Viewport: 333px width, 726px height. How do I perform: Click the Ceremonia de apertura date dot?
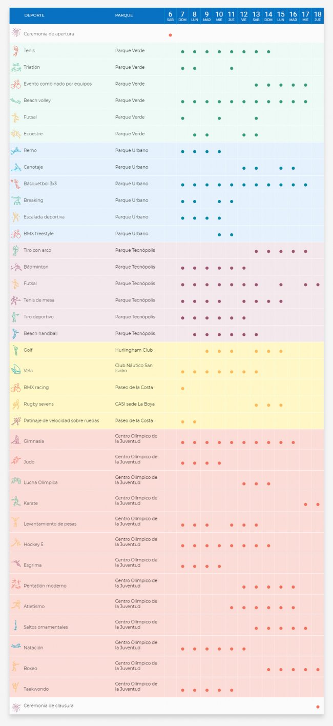pyautogui.click(x=170, y=35)
